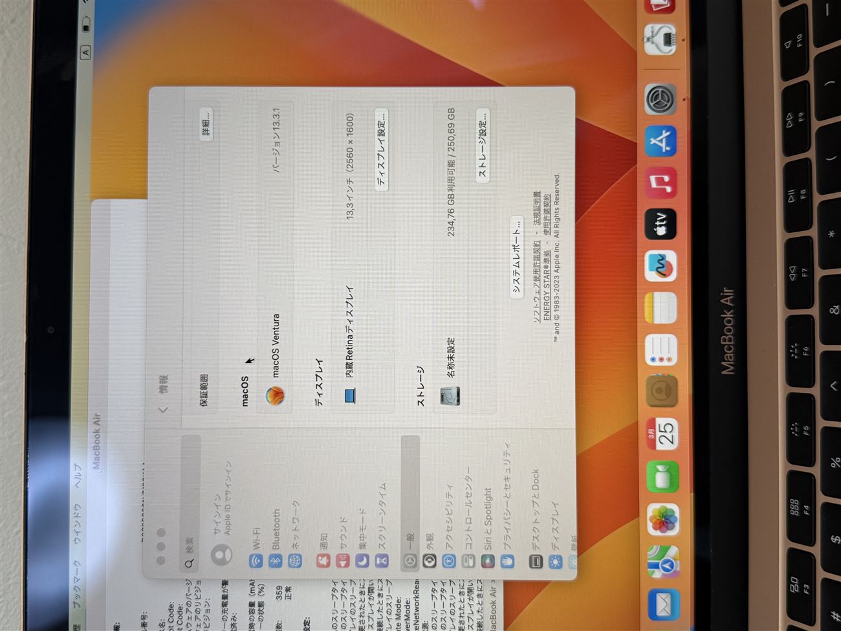Click the バージョン13.3.1 text
This screenshot has height=631, width=841.
click(278, 140)
